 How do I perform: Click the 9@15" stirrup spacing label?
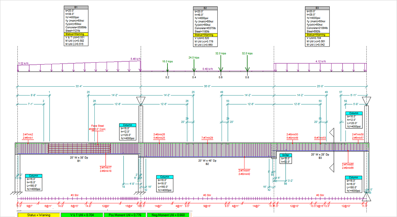point(207,206)
